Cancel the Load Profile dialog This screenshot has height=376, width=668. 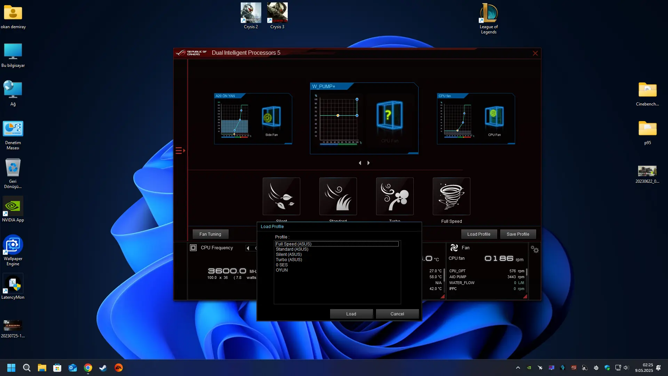[397, 314]
